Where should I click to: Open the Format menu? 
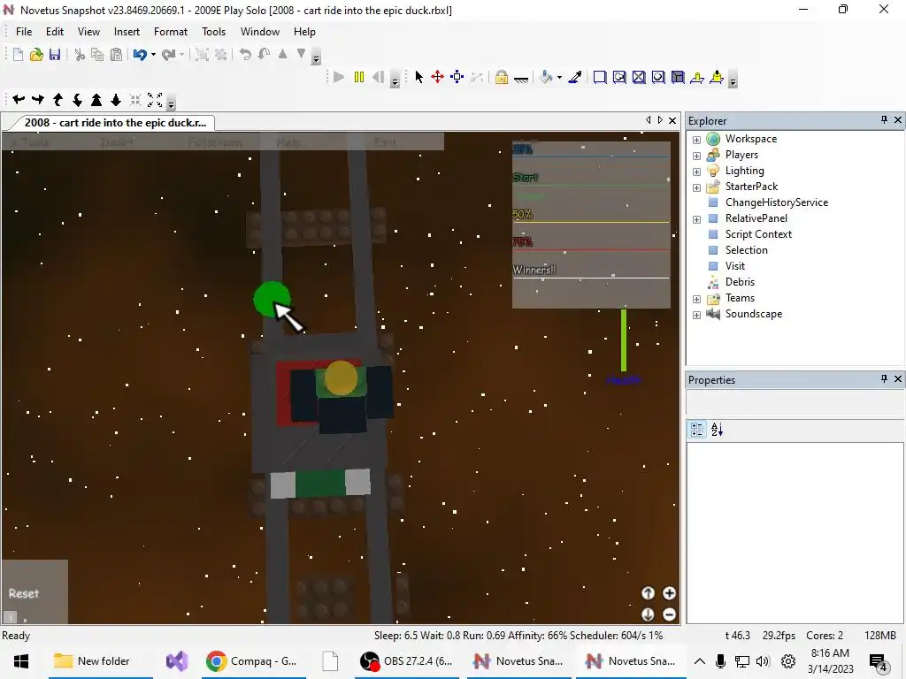tap(171, 32)
